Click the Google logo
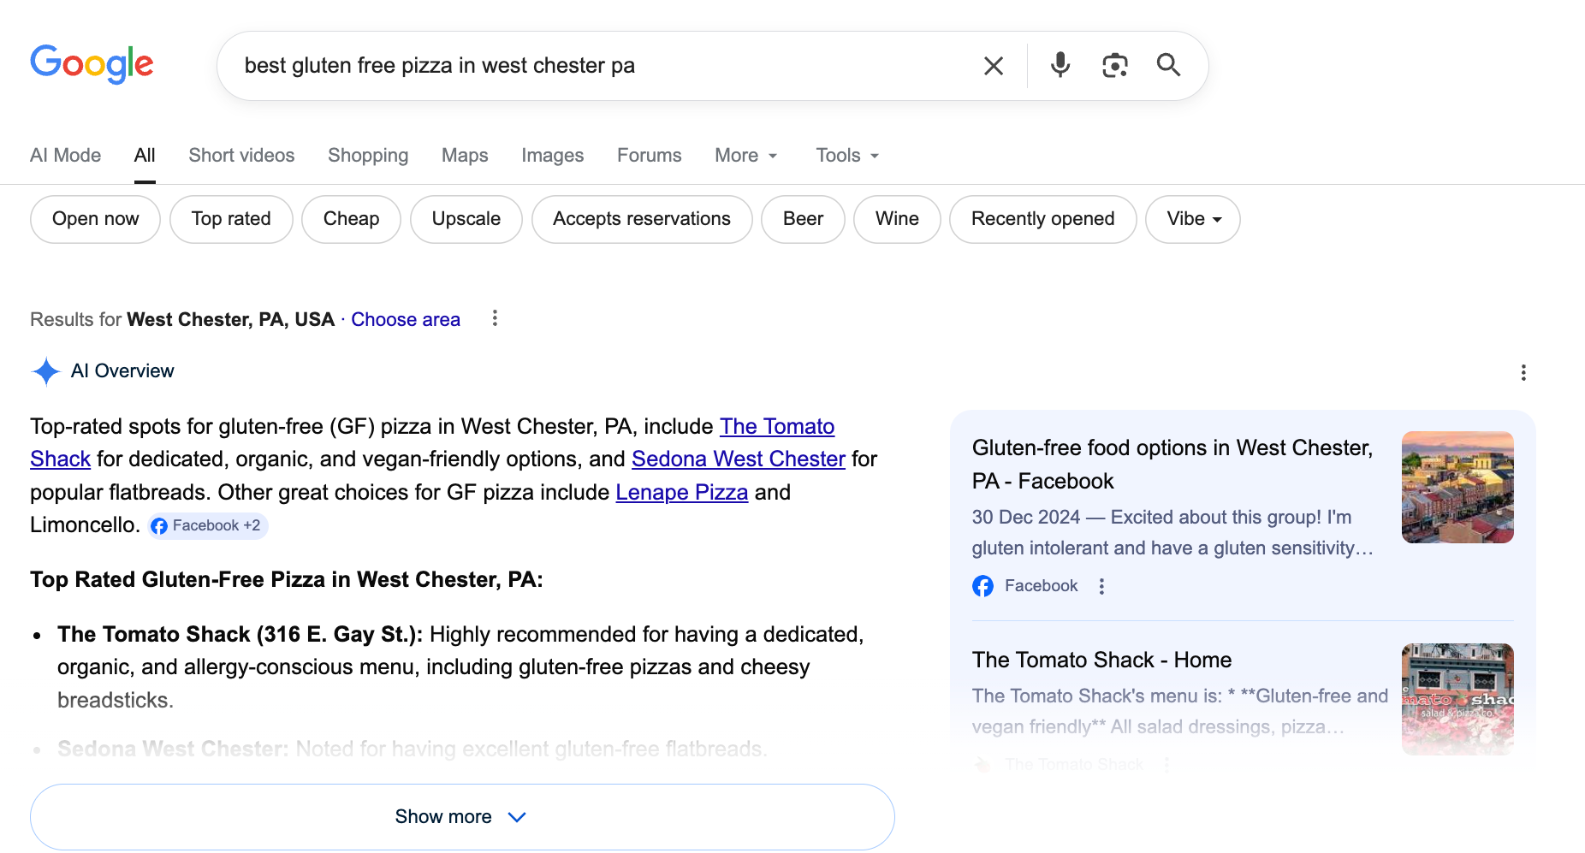 (92, 64)
